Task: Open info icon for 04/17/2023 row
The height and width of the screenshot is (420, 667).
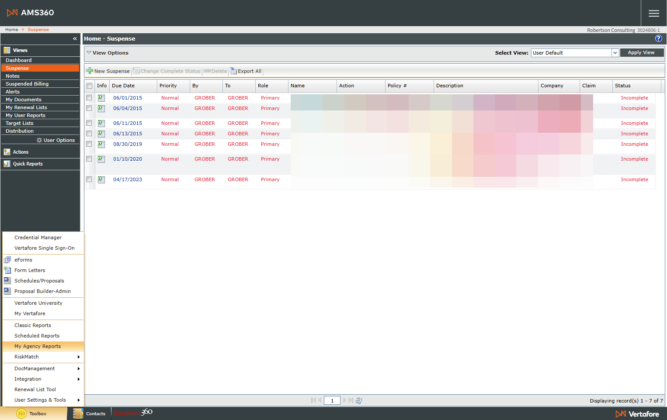Action: pyautogui.click(x=101, y=179)
